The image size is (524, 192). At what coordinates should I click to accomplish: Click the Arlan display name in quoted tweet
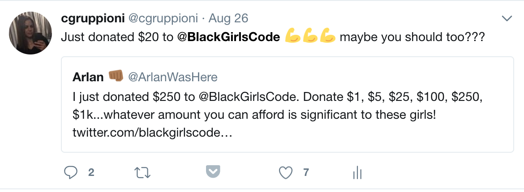[88, 77]
